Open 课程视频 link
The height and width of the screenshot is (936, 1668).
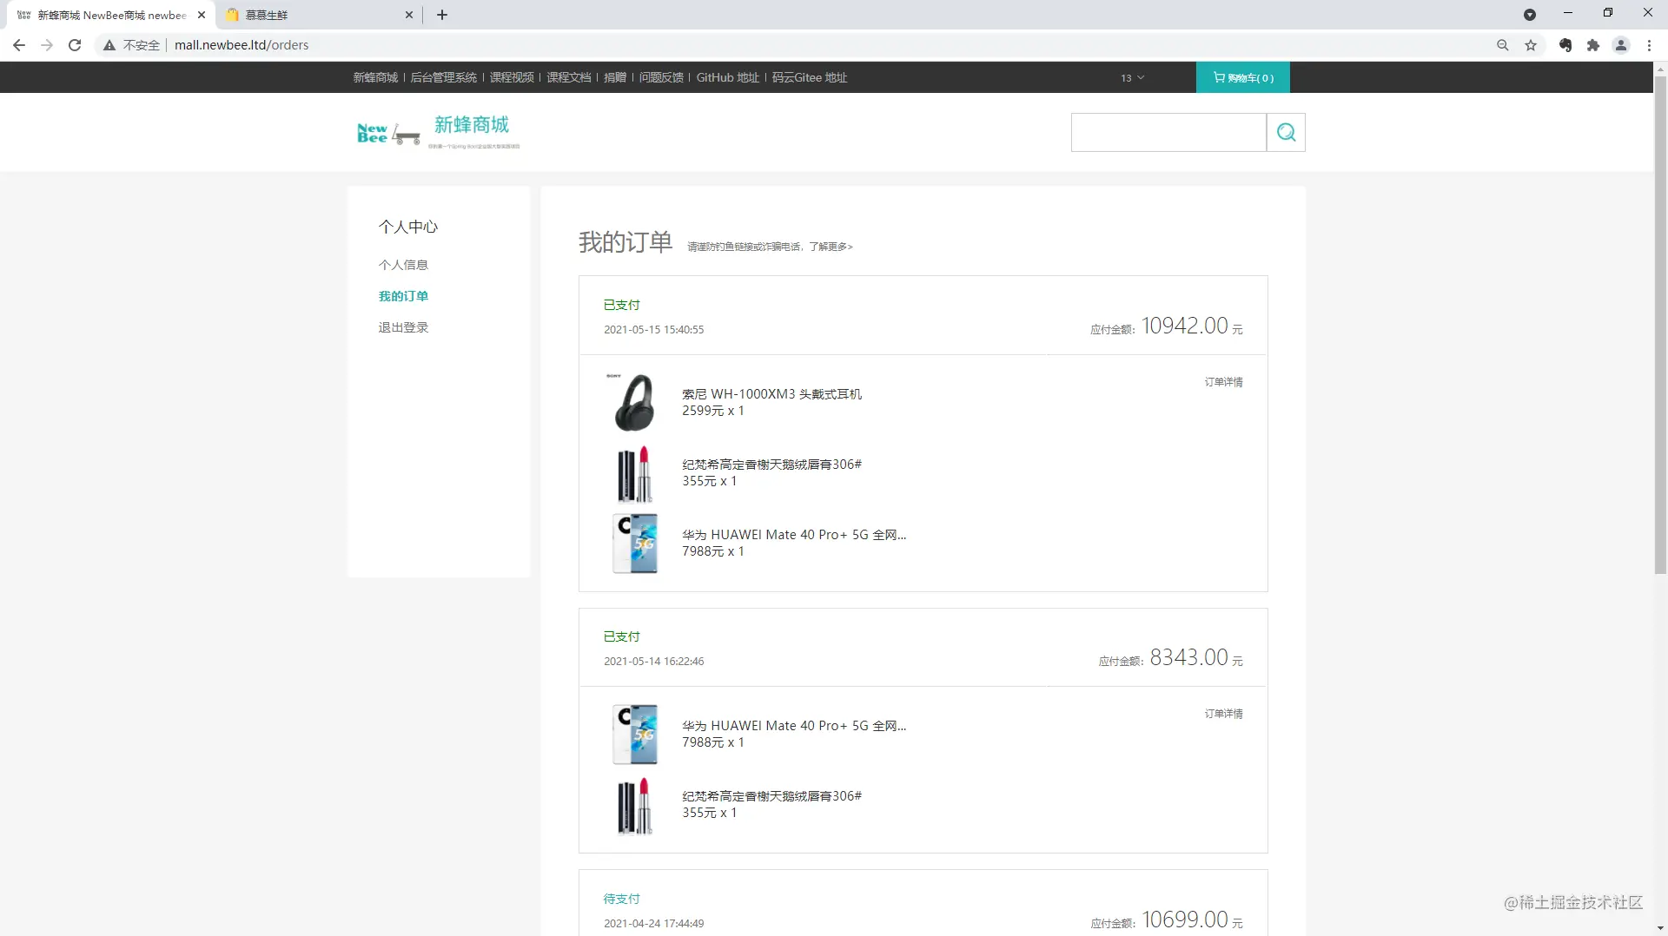(x=512, y=77)
